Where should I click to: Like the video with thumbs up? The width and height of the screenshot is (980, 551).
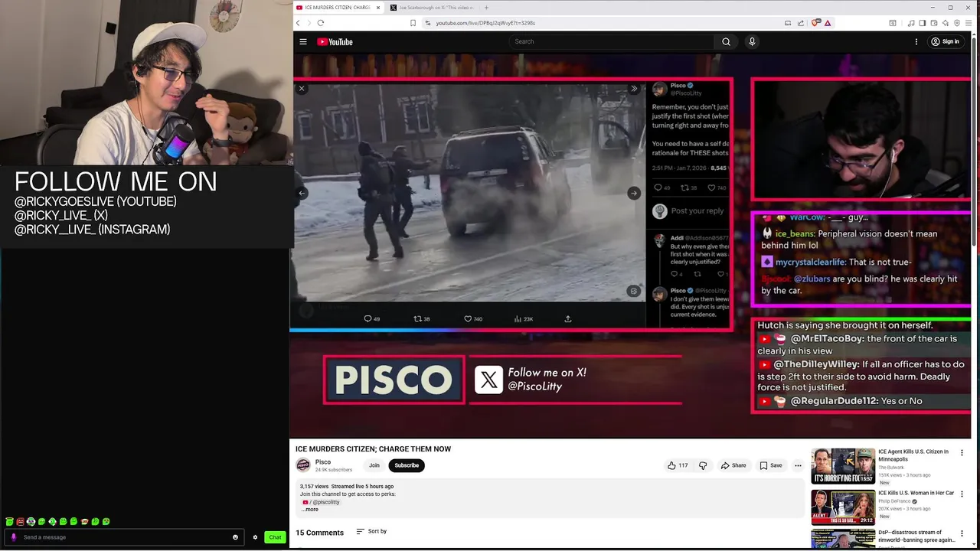point(678,465)
